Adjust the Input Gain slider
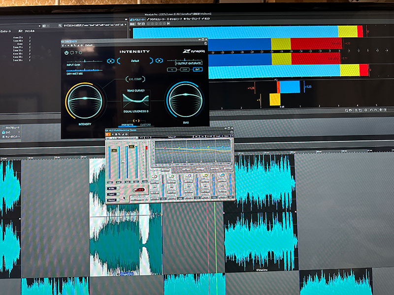The image size is (394, 295). [84, 61]
